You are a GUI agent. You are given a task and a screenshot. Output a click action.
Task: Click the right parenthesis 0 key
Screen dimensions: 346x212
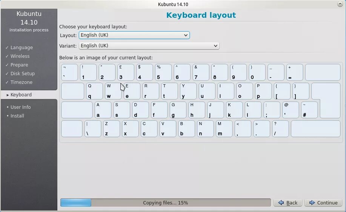257,72
